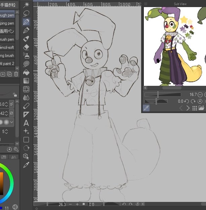Click the import sub tool icon

click(x=3, y=74)
